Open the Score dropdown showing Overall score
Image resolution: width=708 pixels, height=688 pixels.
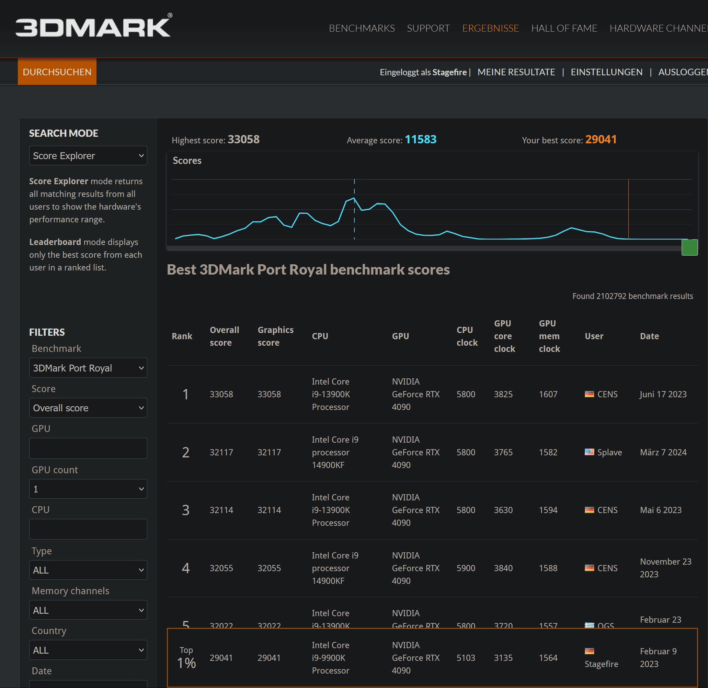click(88, 408)
